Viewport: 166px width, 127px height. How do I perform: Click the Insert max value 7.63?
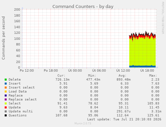click(155, 84)
